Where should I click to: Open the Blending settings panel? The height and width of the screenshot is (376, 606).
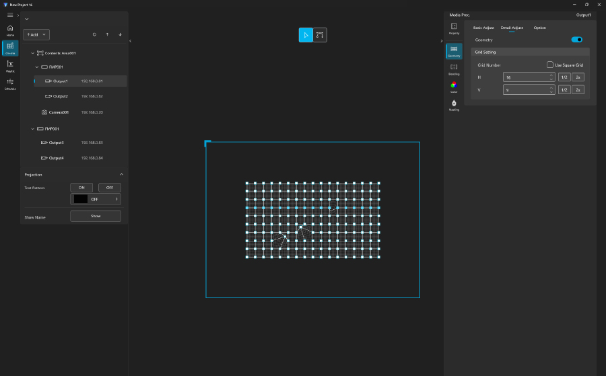coord(454,68)
